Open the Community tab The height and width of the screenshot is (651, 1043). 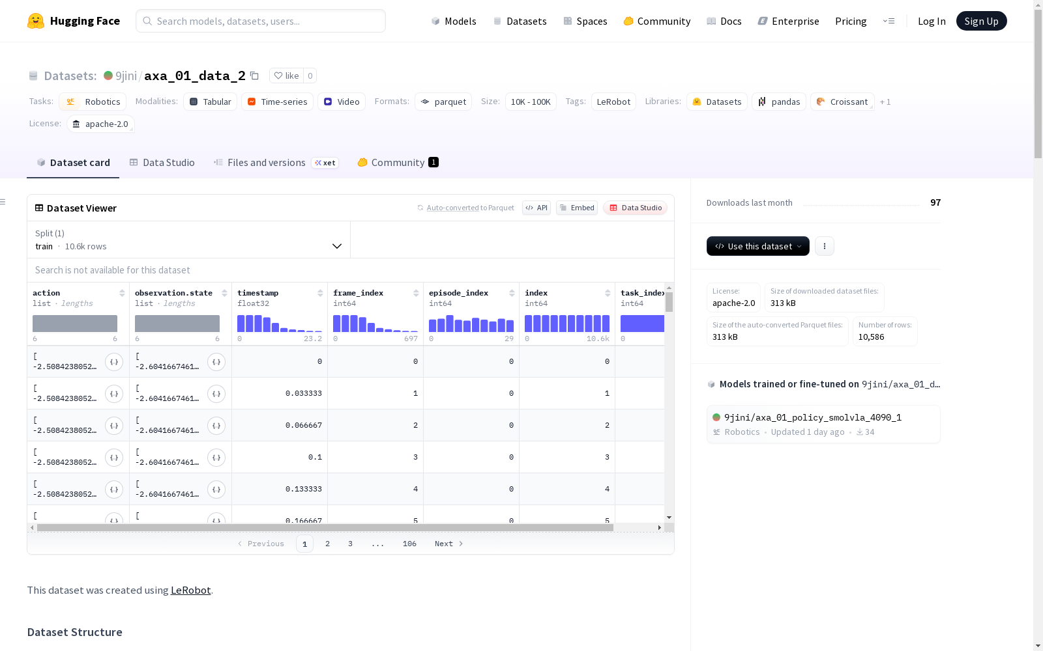point(398,163)
